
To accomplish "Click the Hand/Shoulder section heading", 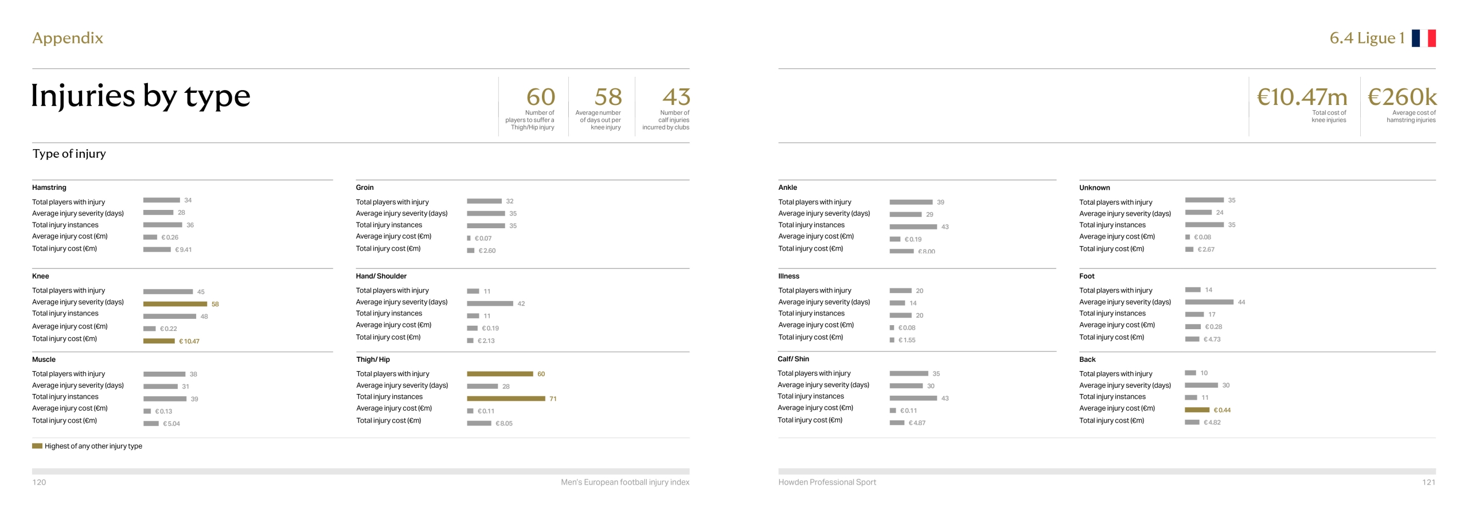I will click(x=381, y=276).
